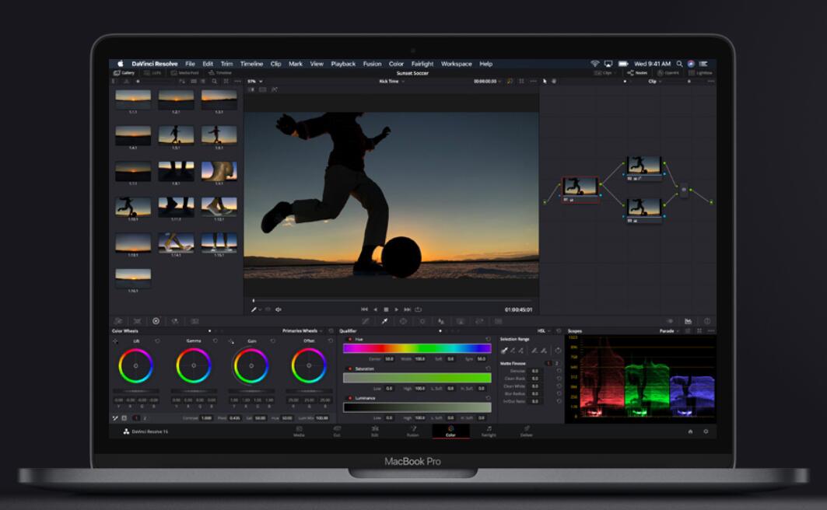Toggle the Saturation qualifier enable dot
The height and width of the screenshot is (510, 827).
[x=351, y=369]
